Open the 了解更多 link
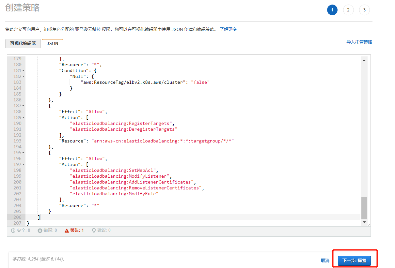The image size is (395, 268). coord(228,29)
